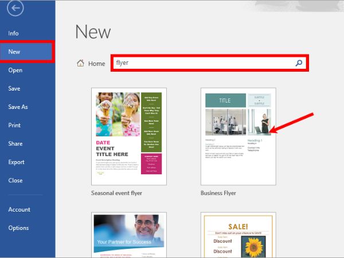Select New in the sidebar
This screenshot has width=344, height=258.
(14, 52)
